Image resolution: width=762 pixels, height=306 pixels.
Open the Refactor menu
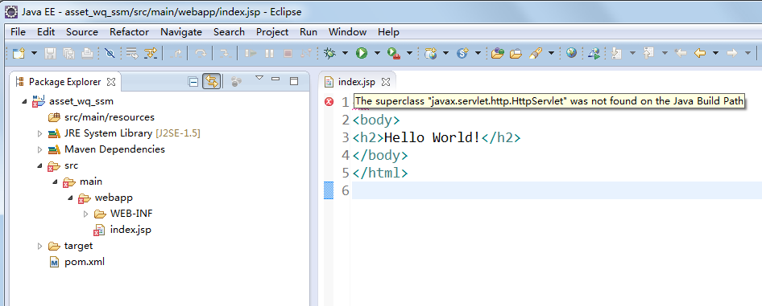[x=129, y=32]
